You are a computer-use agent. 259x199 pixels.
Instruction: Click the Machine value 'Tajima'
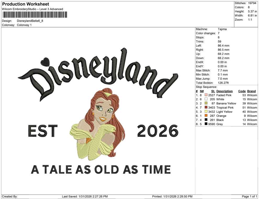[x=222, y=29]
